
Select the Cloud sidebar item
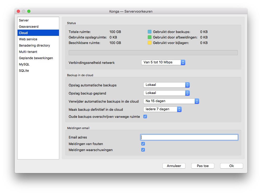click(x=38, y=33)
